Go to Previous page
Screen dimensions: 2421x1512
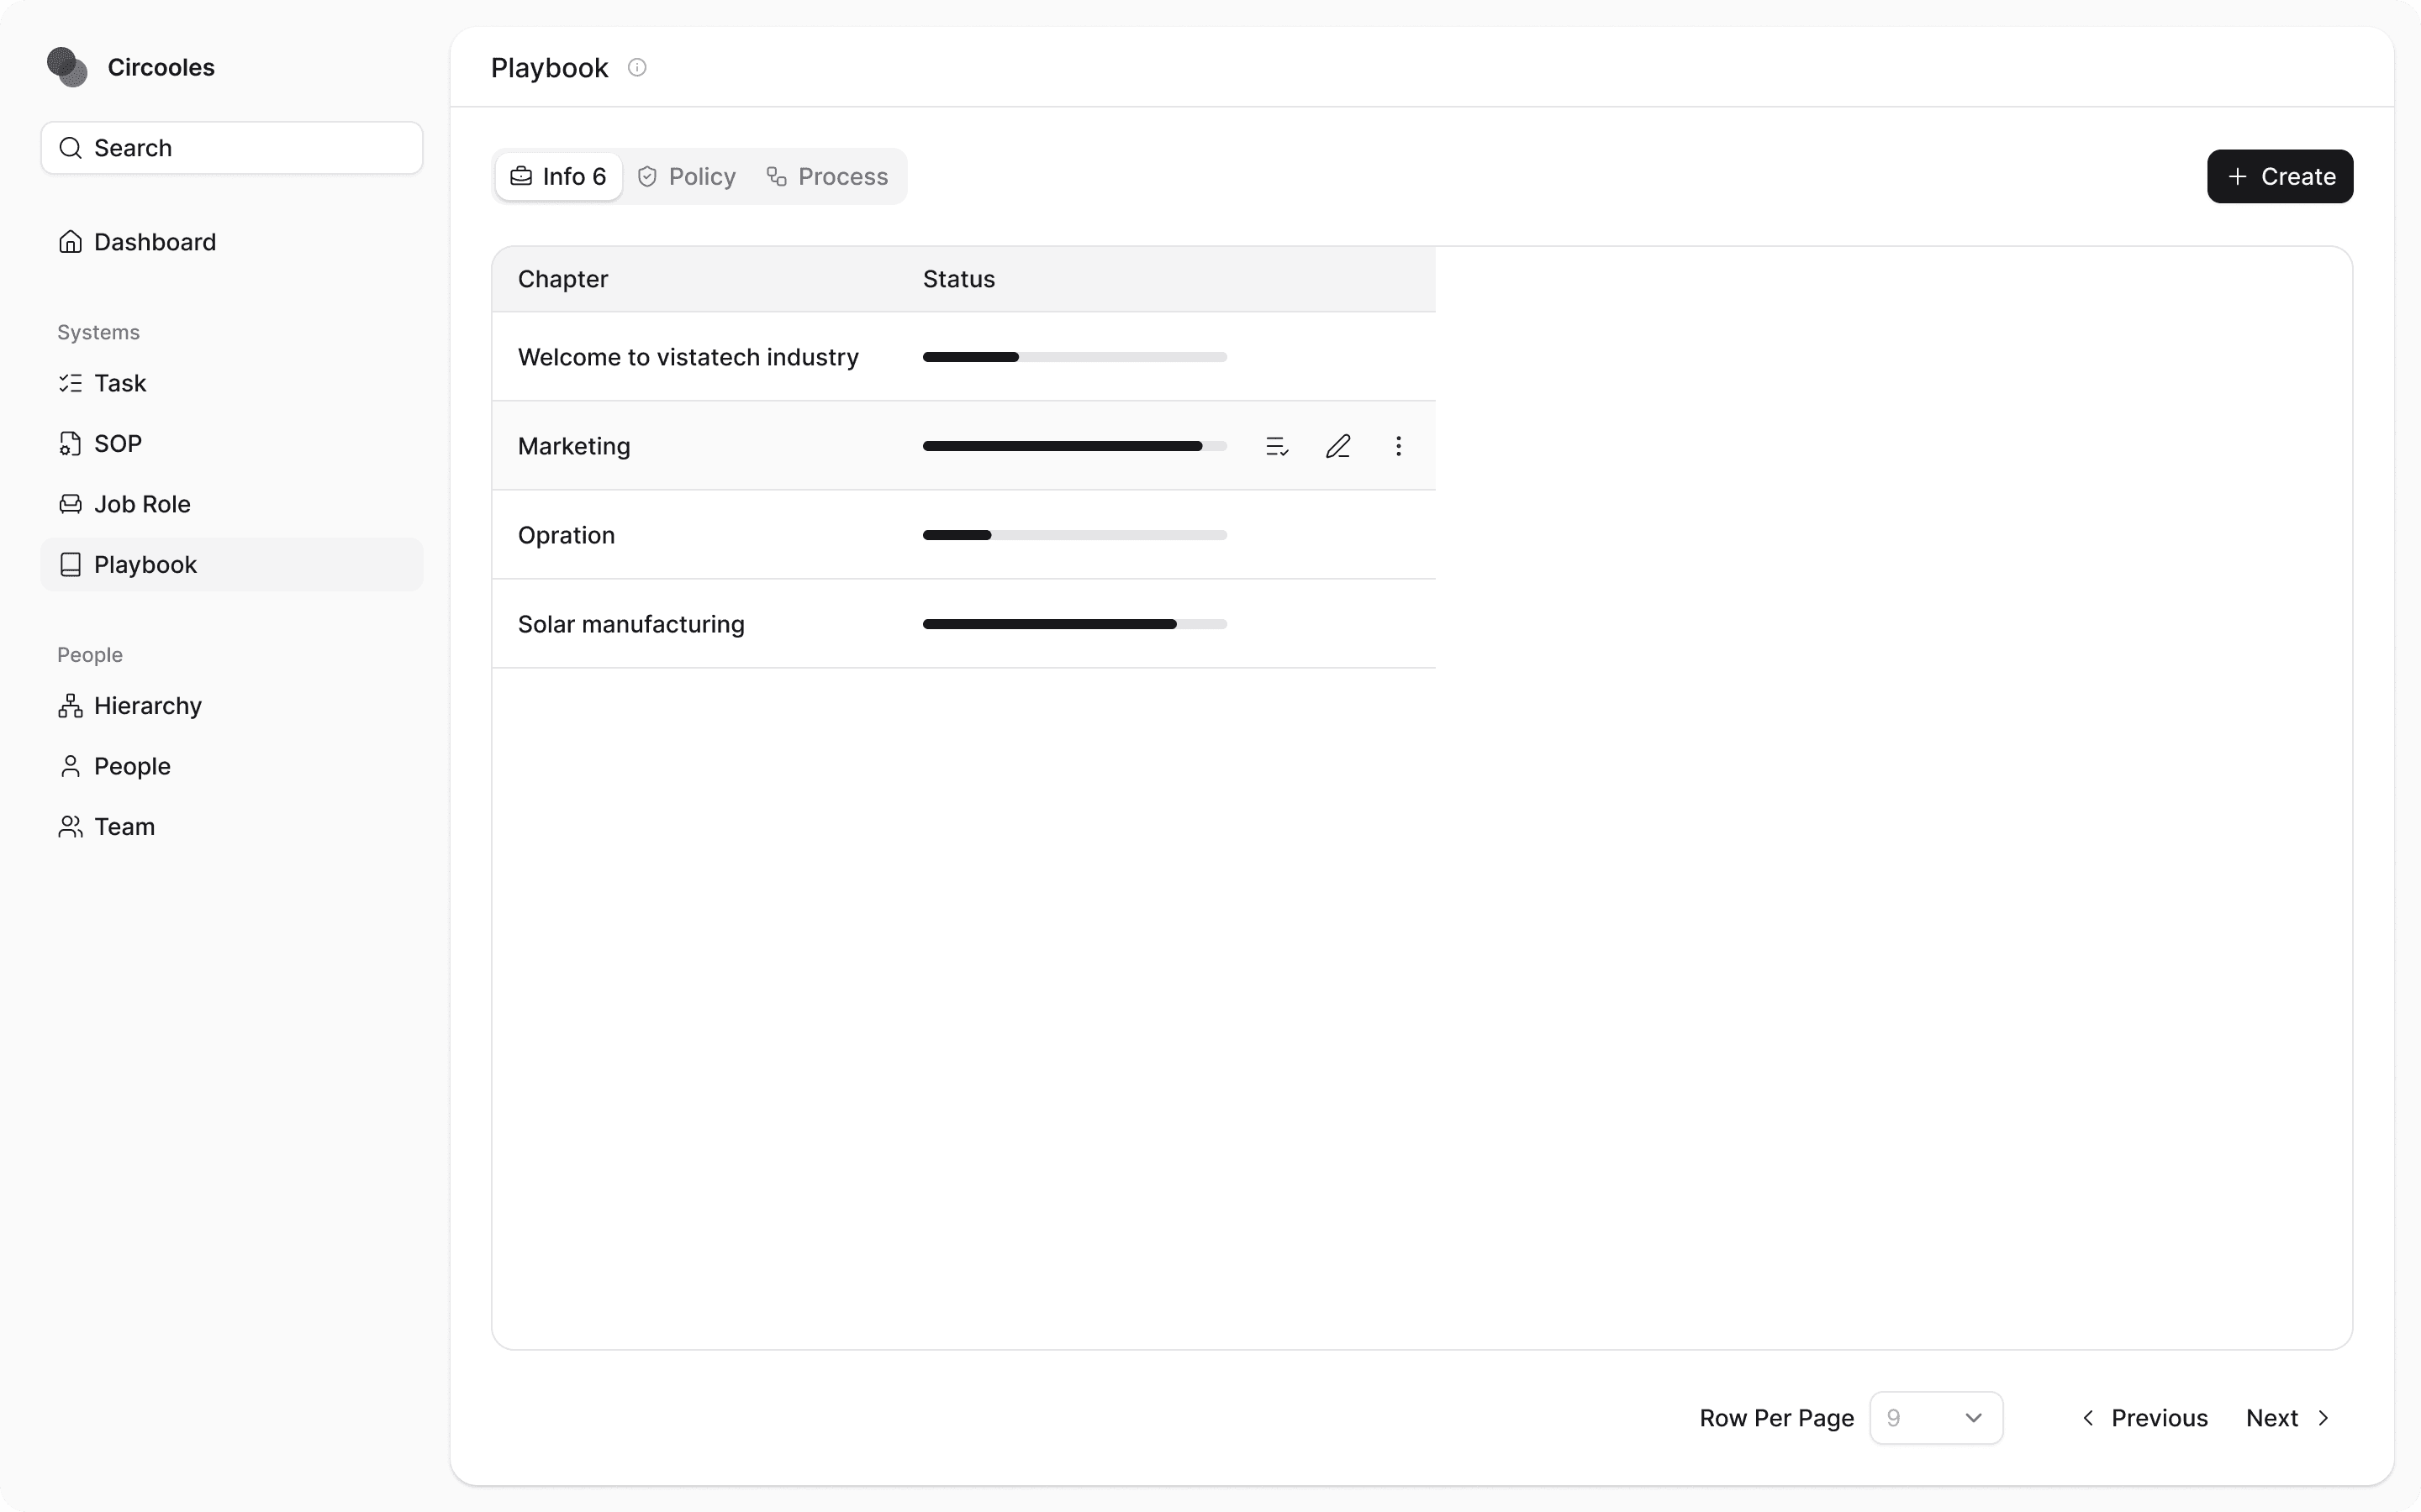2145,1418
